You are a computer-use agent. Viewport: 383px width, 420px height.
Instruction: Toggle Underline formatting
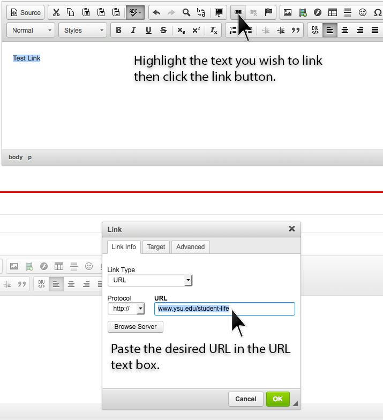click(x=148, y=30)
